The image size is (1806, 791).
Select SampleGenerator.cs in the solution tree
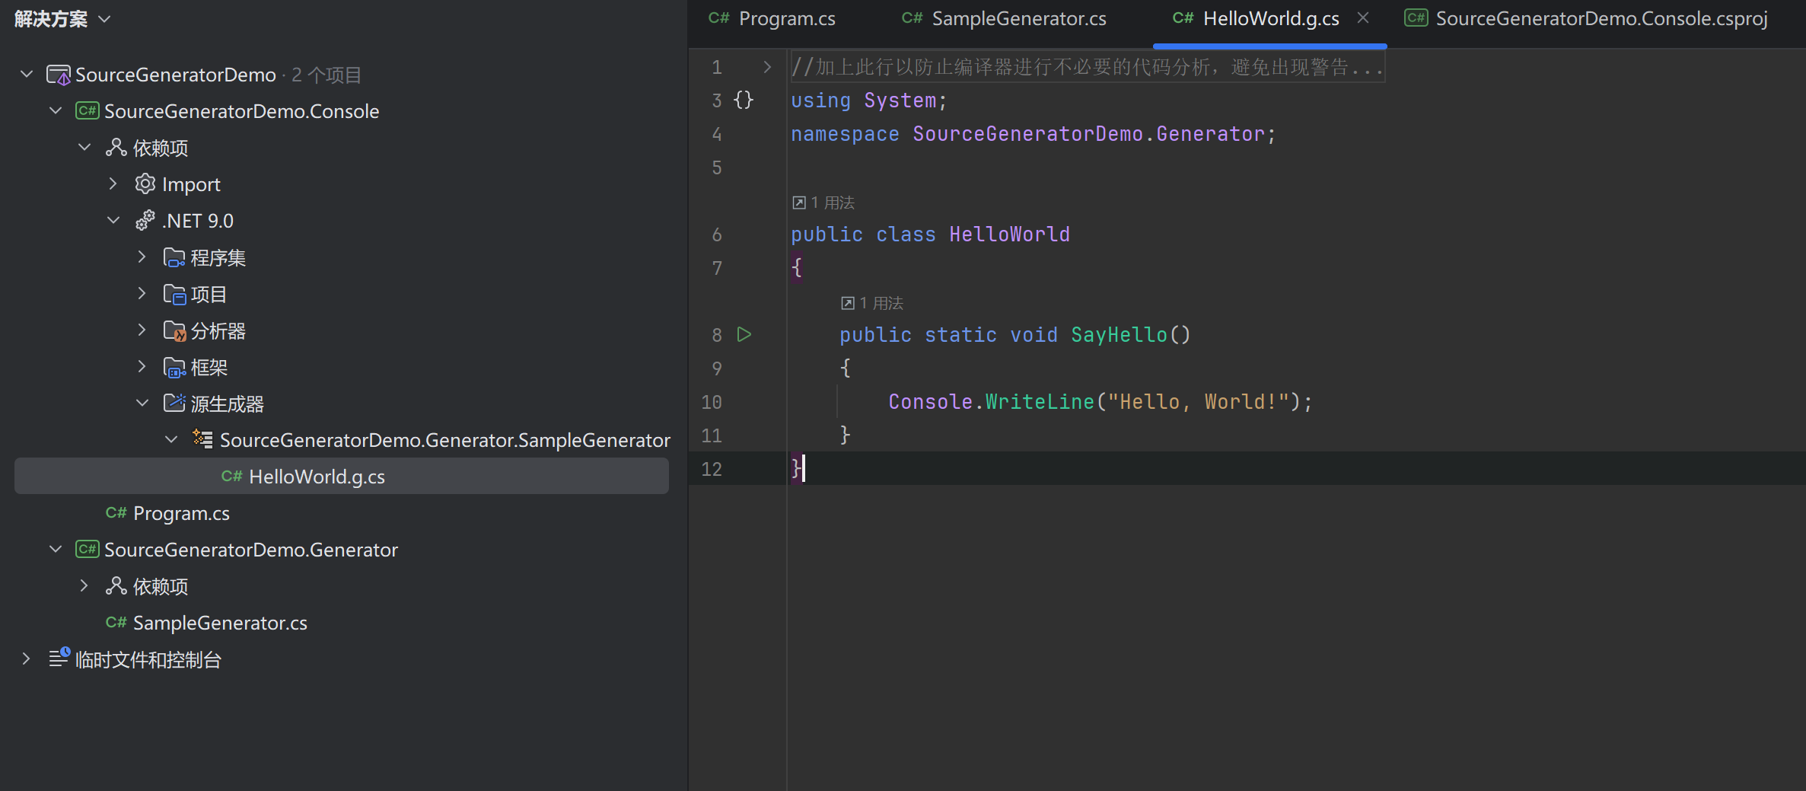pyautogui.click(x=219, y=623)
